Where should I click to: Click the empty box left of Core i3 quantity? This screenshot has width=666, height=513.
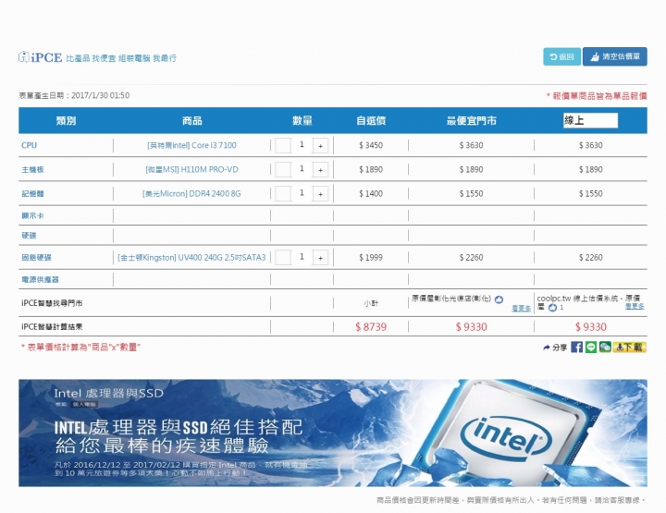pyautogui.click(x=283, y=145)
